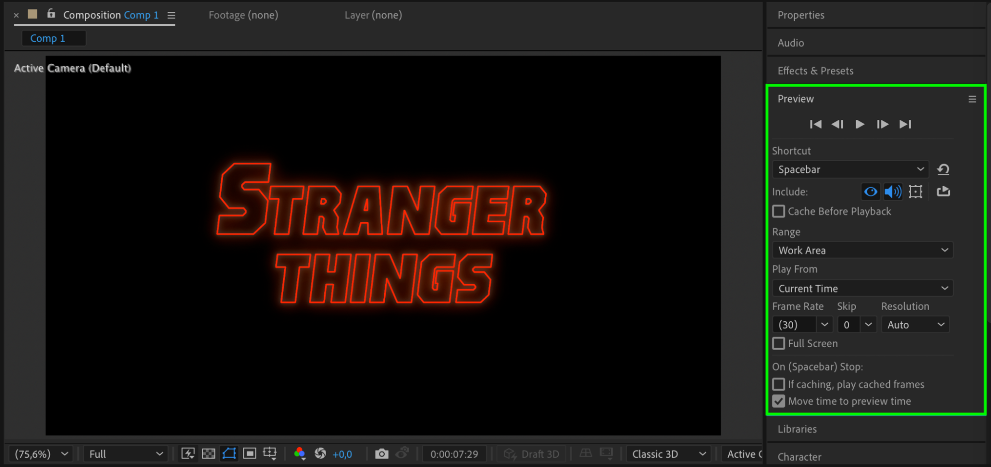Open the Classic 3D renderer dropdown
Image resolution: width=991 pixels, height=467 pixels.
pyautogui.click(x=668, y=454)
